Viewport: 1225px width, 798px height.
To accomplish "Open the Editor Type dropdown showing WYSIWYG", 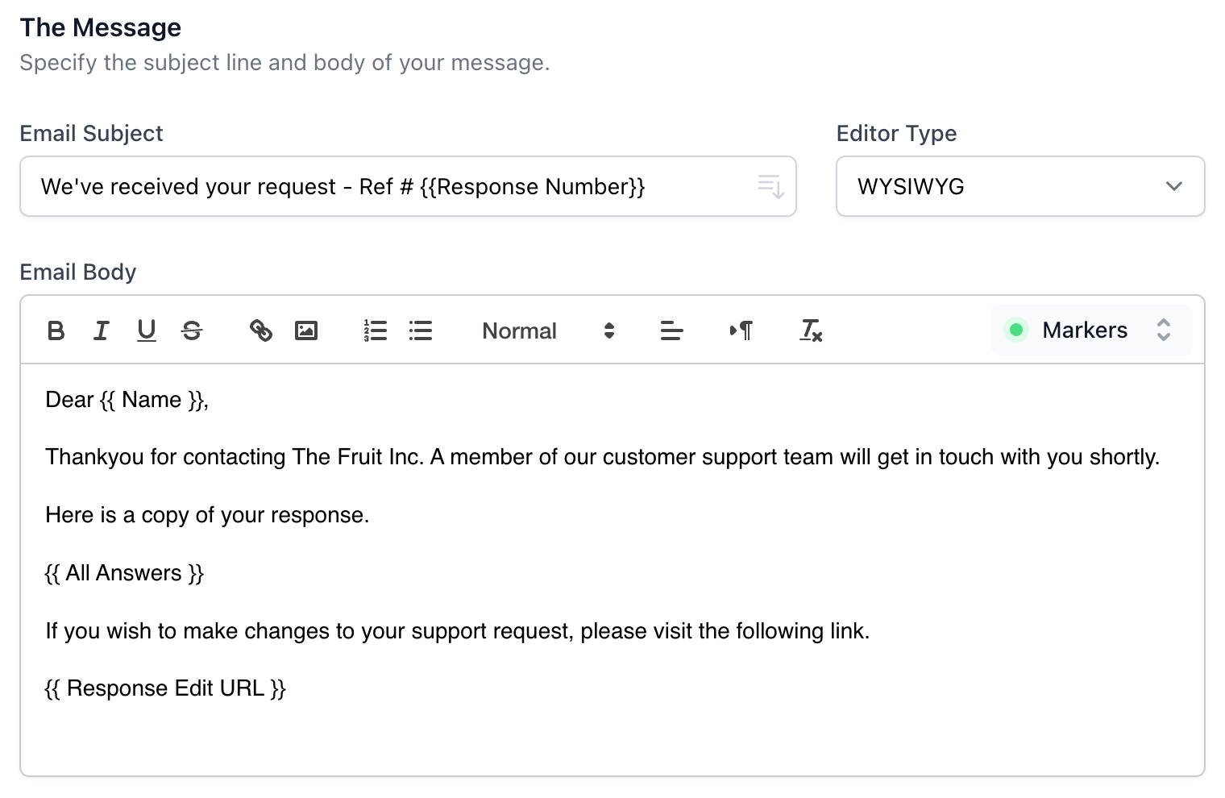I will [x=1019, y=186].
